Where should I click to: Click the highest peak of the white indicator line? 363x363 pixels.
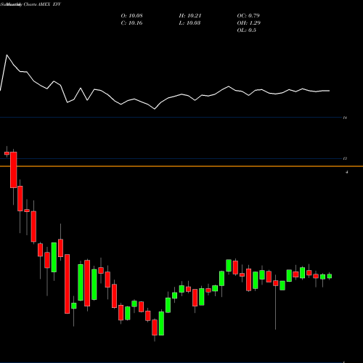coord(7,55)
